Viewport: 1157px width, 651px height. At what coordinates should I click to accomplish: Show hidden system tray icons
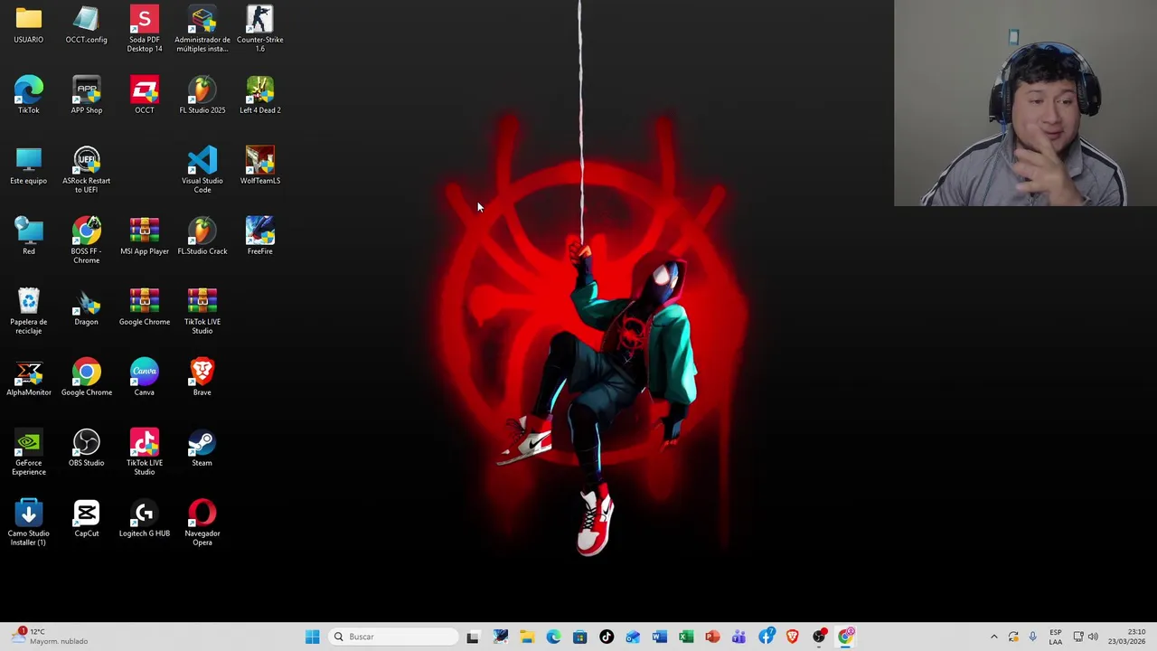point(994,637)
